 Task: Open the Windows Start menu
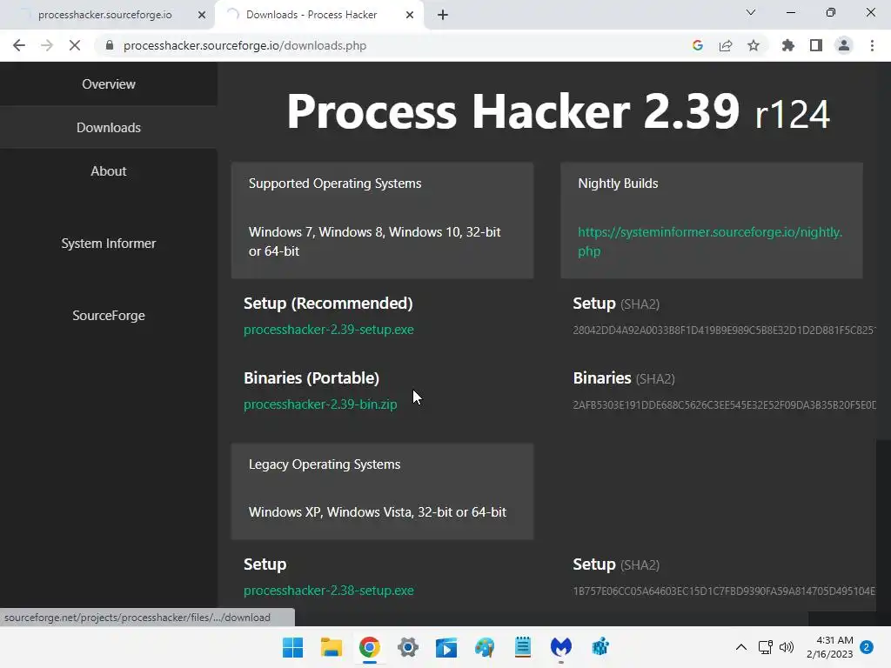click(x=292, y=647)
